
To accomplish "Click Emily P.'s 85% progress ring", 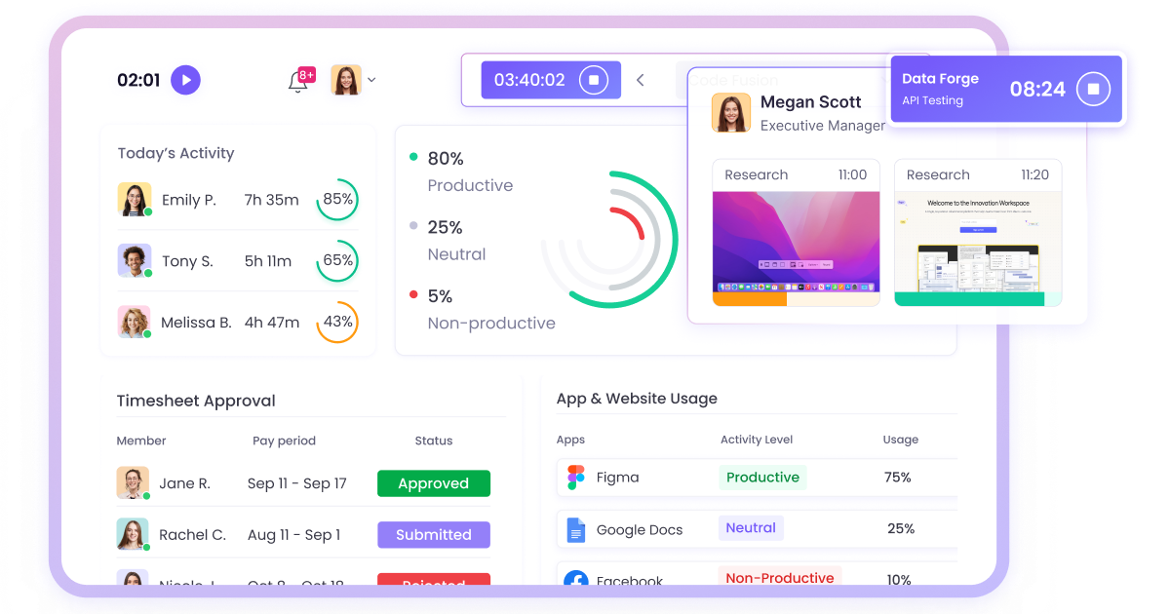I will [337, 199].
